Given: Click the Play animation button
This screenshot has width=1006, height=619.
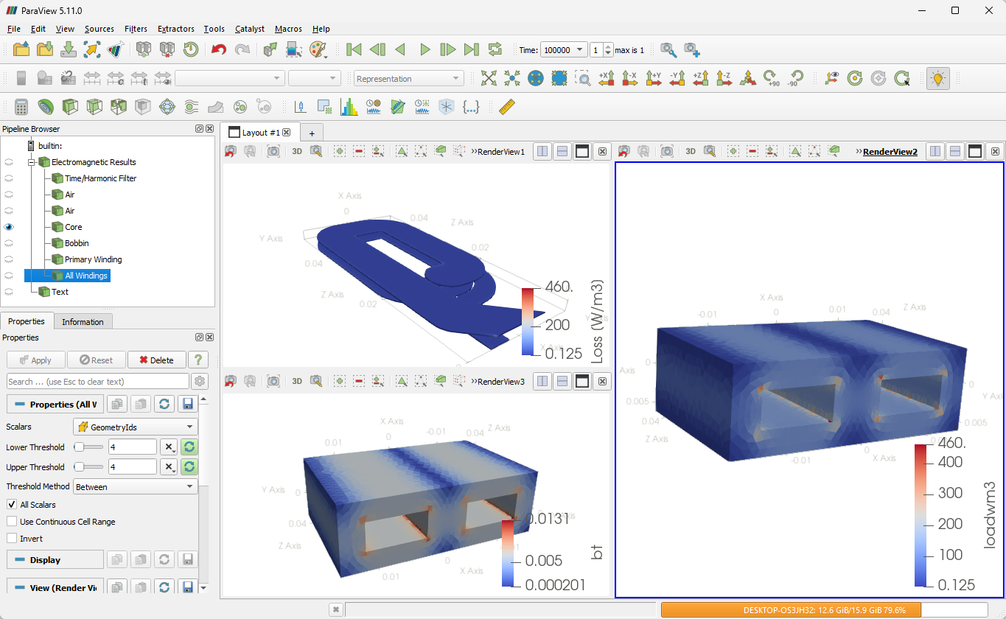Looking at the screenshot, I should 425,49.
